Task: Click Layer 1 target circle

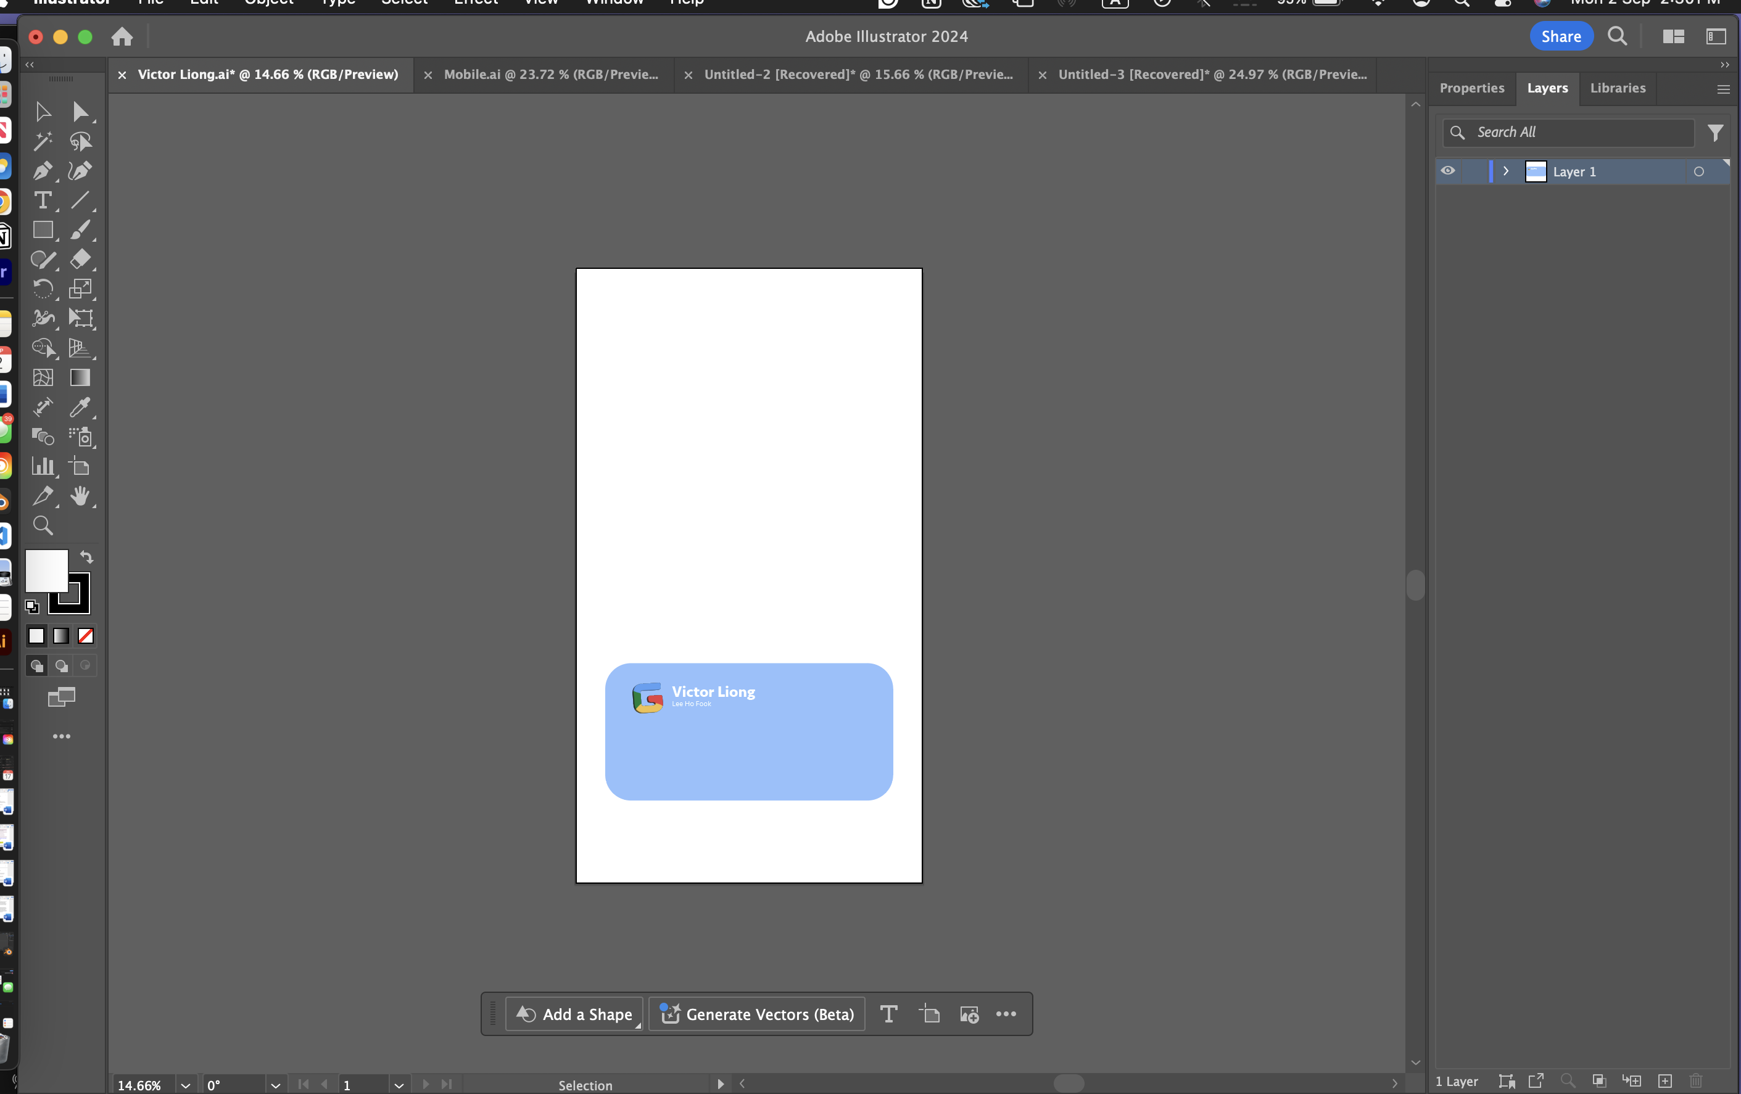Action: pos(1698,172)
